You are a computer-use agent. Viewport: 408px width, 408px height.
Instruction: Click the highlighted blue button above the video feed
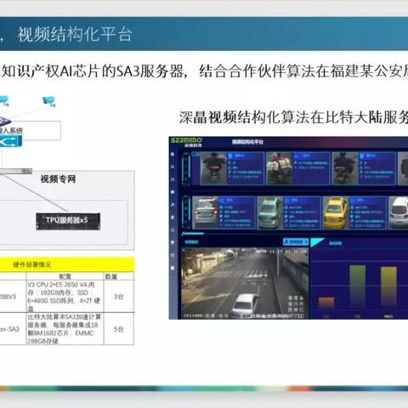pyautogui.click(x=296, y=241)
